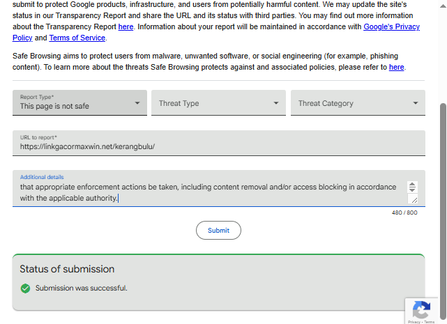This screenshot has width=447, height=324.
Task: Open the Report Type dropdown
Action: pos(79,103)
